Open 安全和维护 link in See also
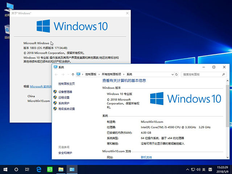This screenshot has width=232, height=174. (x=65, y=153)
